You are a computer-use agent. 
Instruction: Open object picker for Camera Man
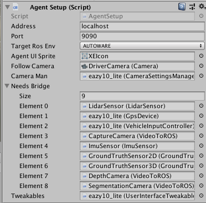click(x=201, y=76)
